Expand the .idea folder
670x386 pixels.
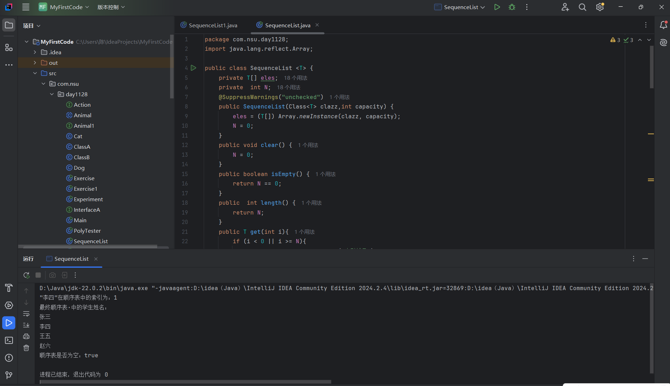click(x=35, y=52)
